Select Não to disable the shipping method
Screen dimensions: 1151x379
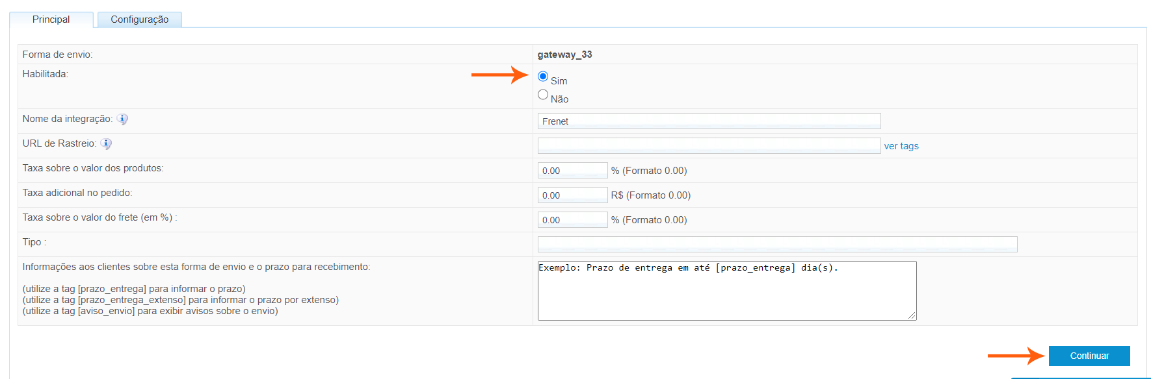point(543,95)
